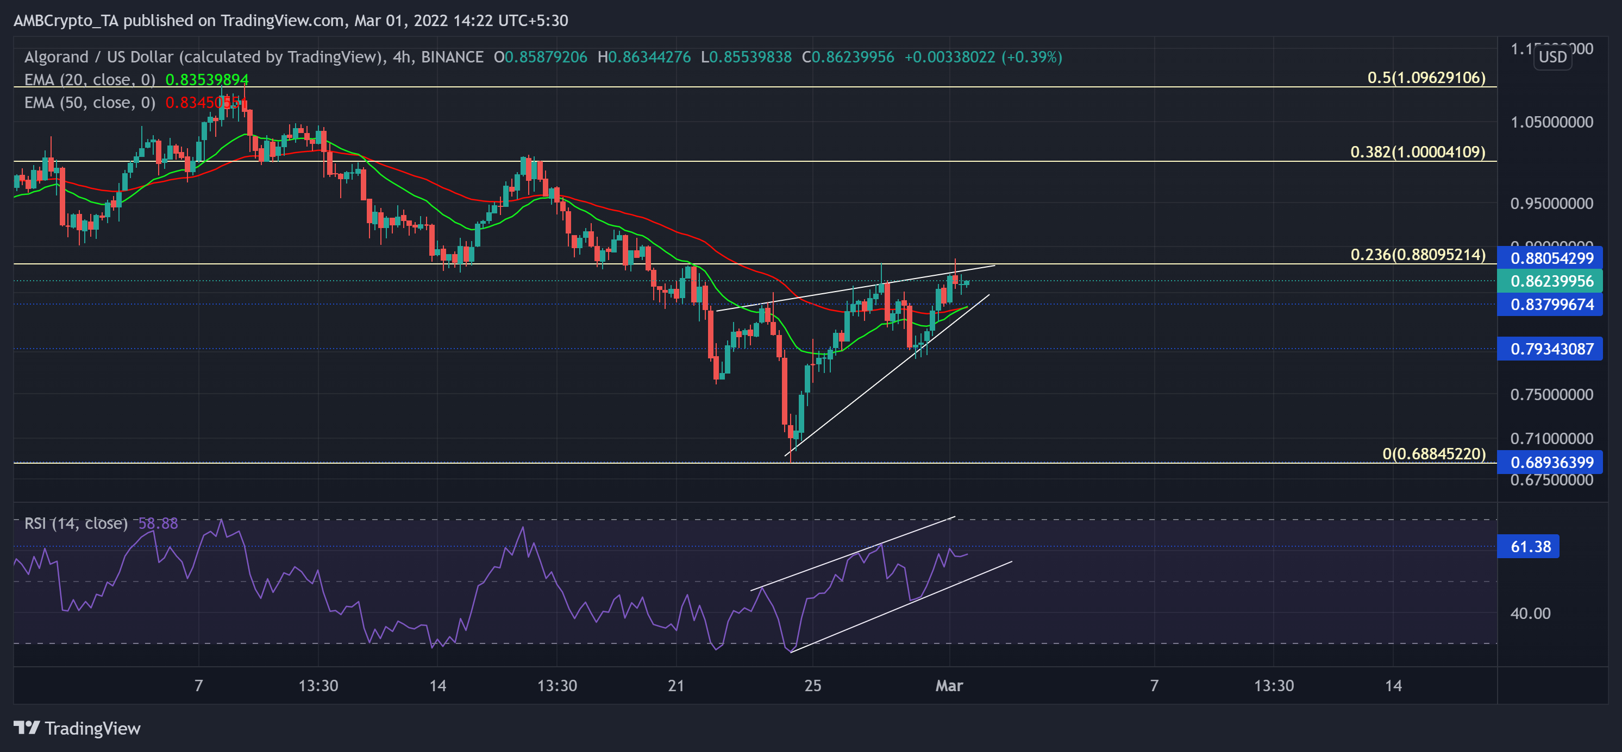Click the 0.236(0.88095214) Fibonacci level label
1622x752 pixels.
tap(1418, 254)
